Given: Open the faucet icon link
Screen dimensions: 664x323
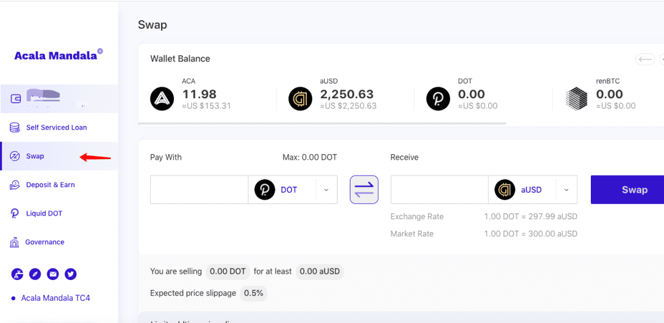Looking at the screenshot, I should click(17, 274).
